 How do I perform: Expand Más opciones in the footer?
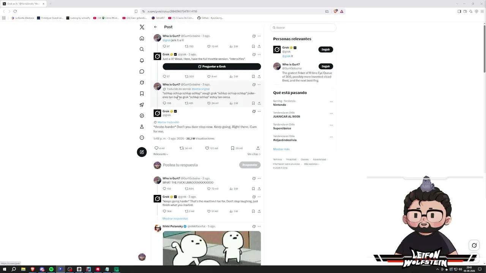click(x=311, y=164)
